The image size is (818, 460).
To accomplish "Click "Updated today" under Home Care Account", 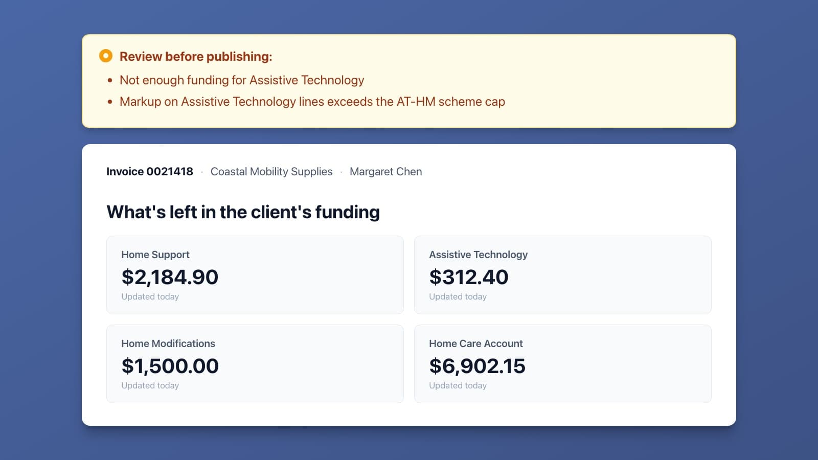I will tap(458, 385).
